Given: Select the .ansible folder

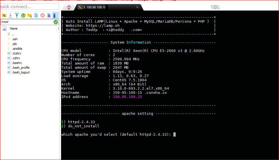Looking at the screenshot, I should click(17, 49).
